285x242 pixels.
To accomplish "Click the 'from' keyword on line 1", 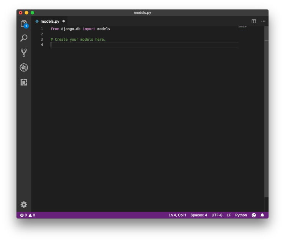I will (x=55, y=29).
